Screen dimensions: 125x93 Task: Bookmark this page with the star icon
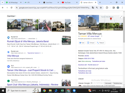tap(101, 8)
